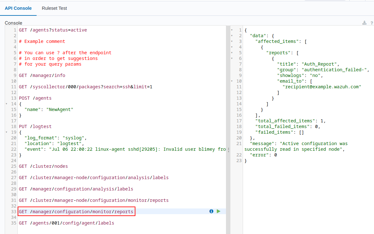Select the API Console tab
This screenshot has height=234, width=374.
(18, 9)
